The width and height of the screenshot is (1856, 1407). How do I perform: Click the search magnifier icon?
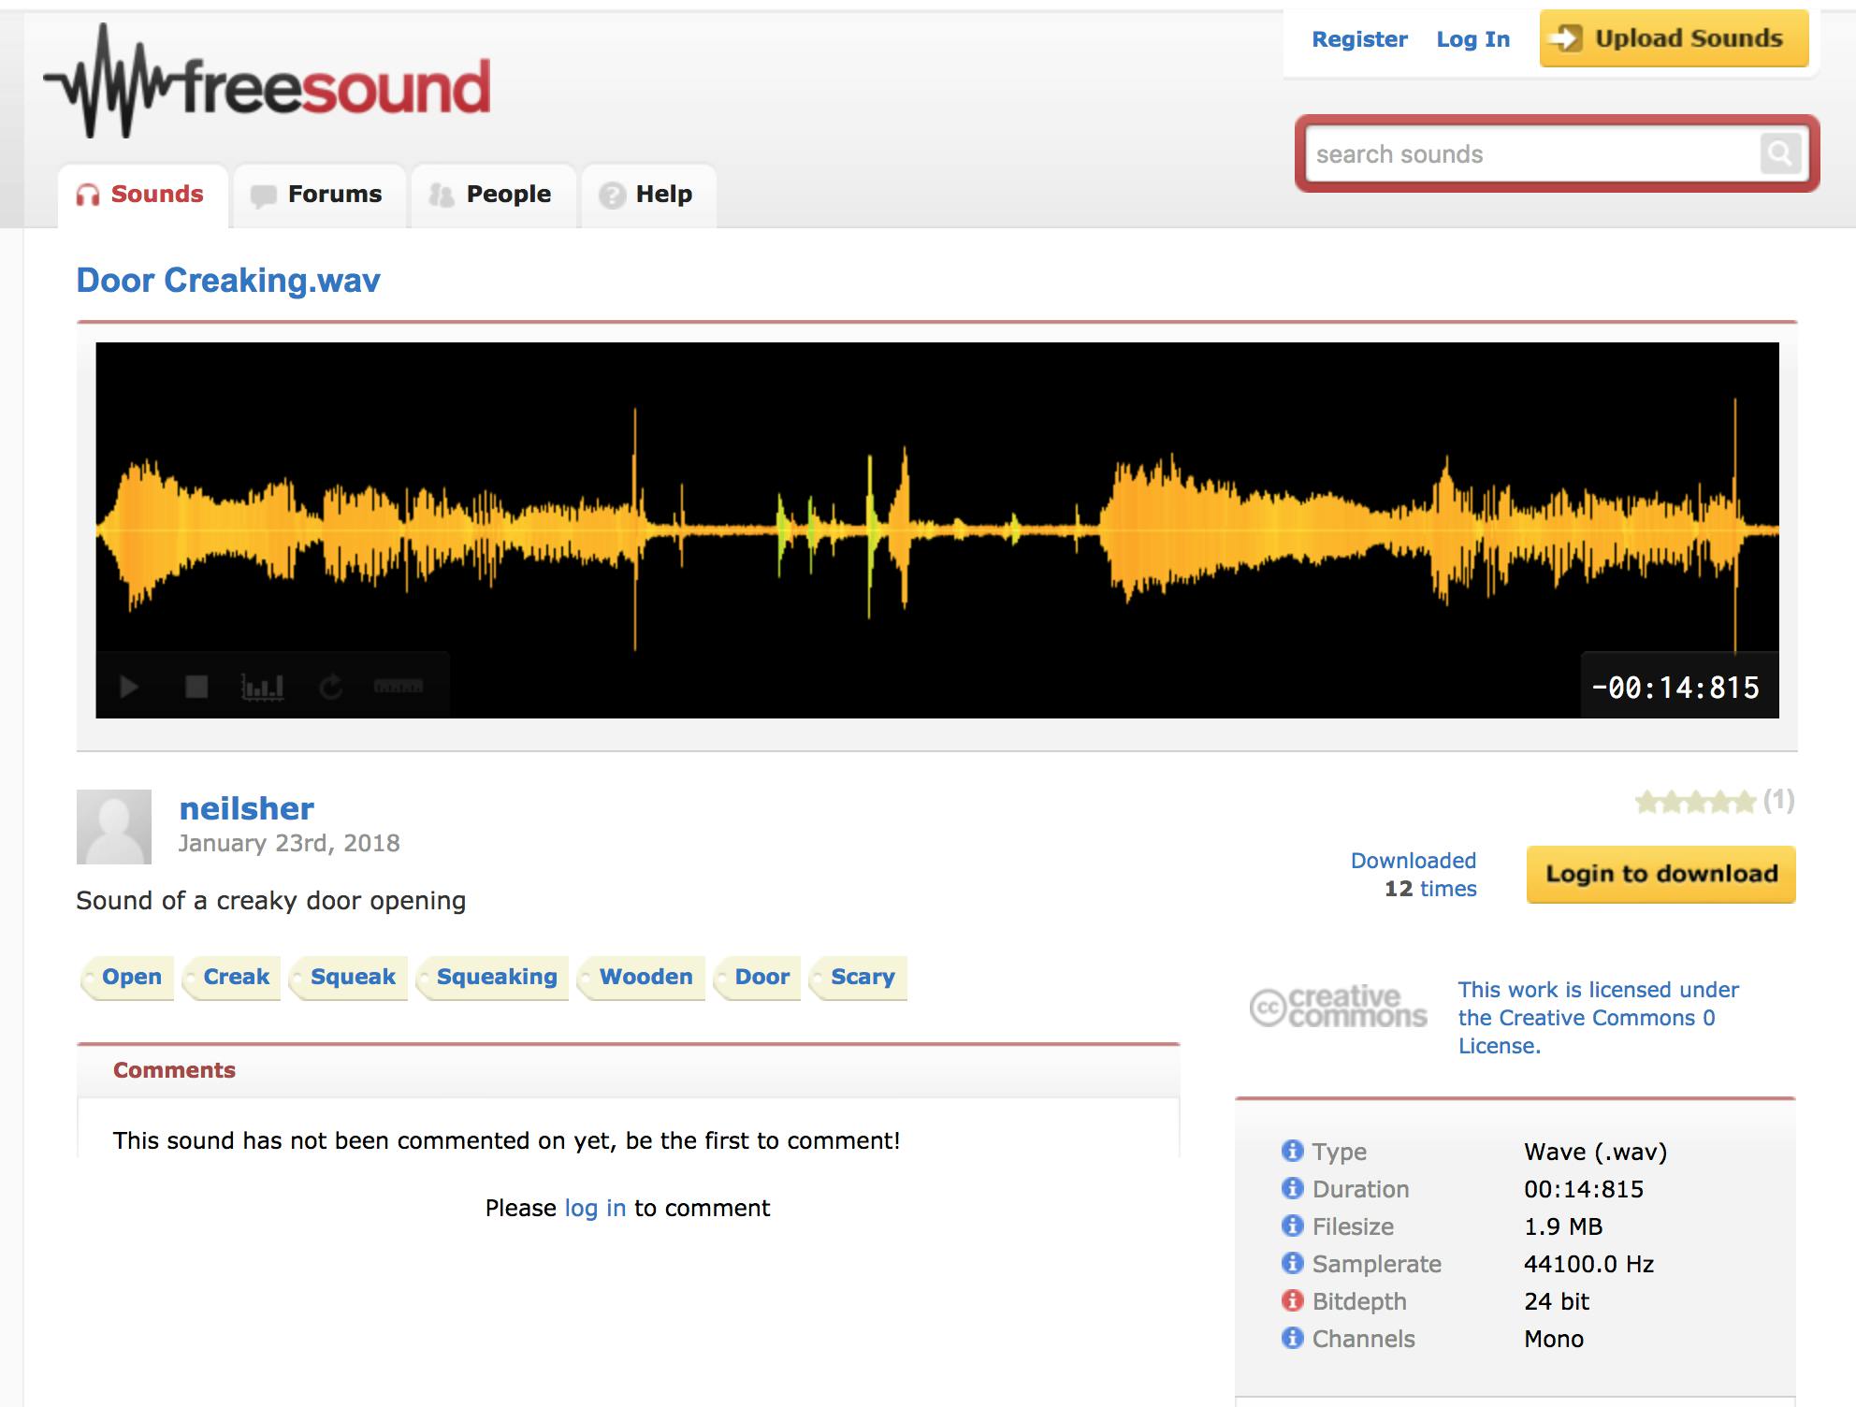(x=1778, y=153)
